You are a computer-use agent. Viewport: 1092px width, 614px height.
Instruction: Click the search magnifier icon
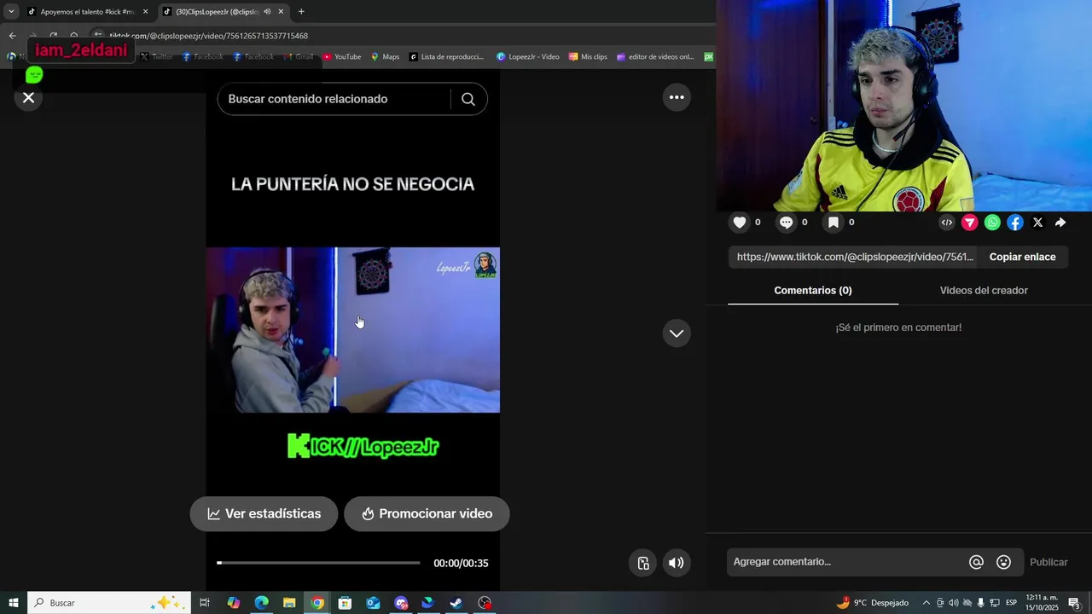[468, 99]
